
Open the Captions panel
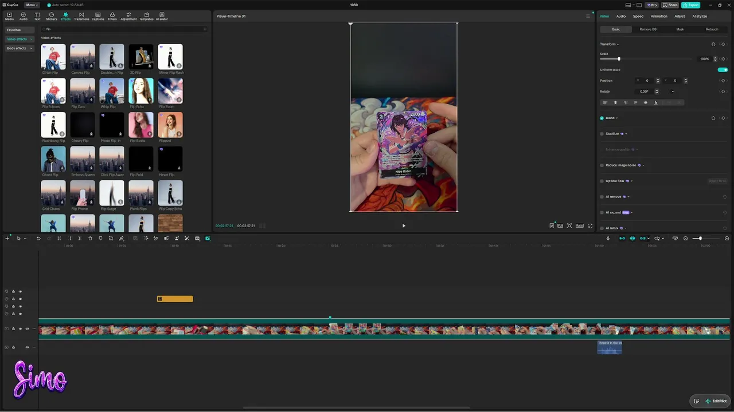point(98,16)
